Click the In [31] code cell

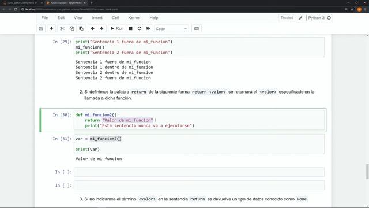click(x=199, y=144)
